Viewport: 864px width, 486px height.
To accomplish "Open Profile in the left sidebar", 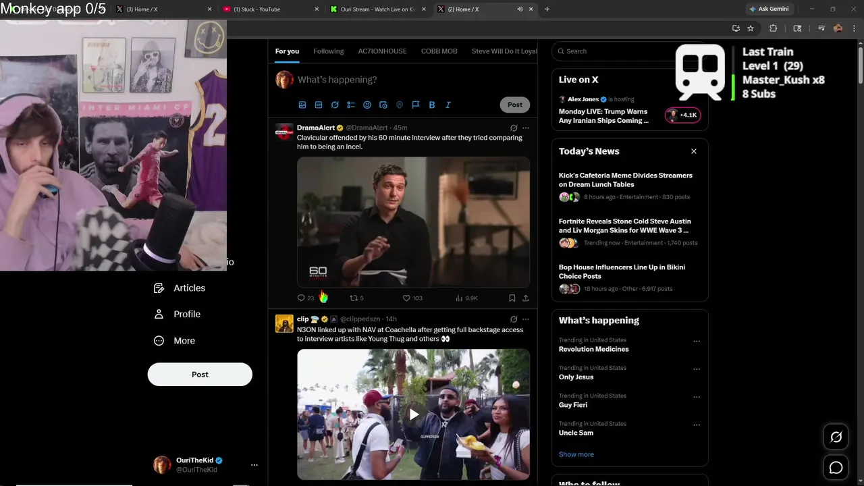I will (177, 315).
